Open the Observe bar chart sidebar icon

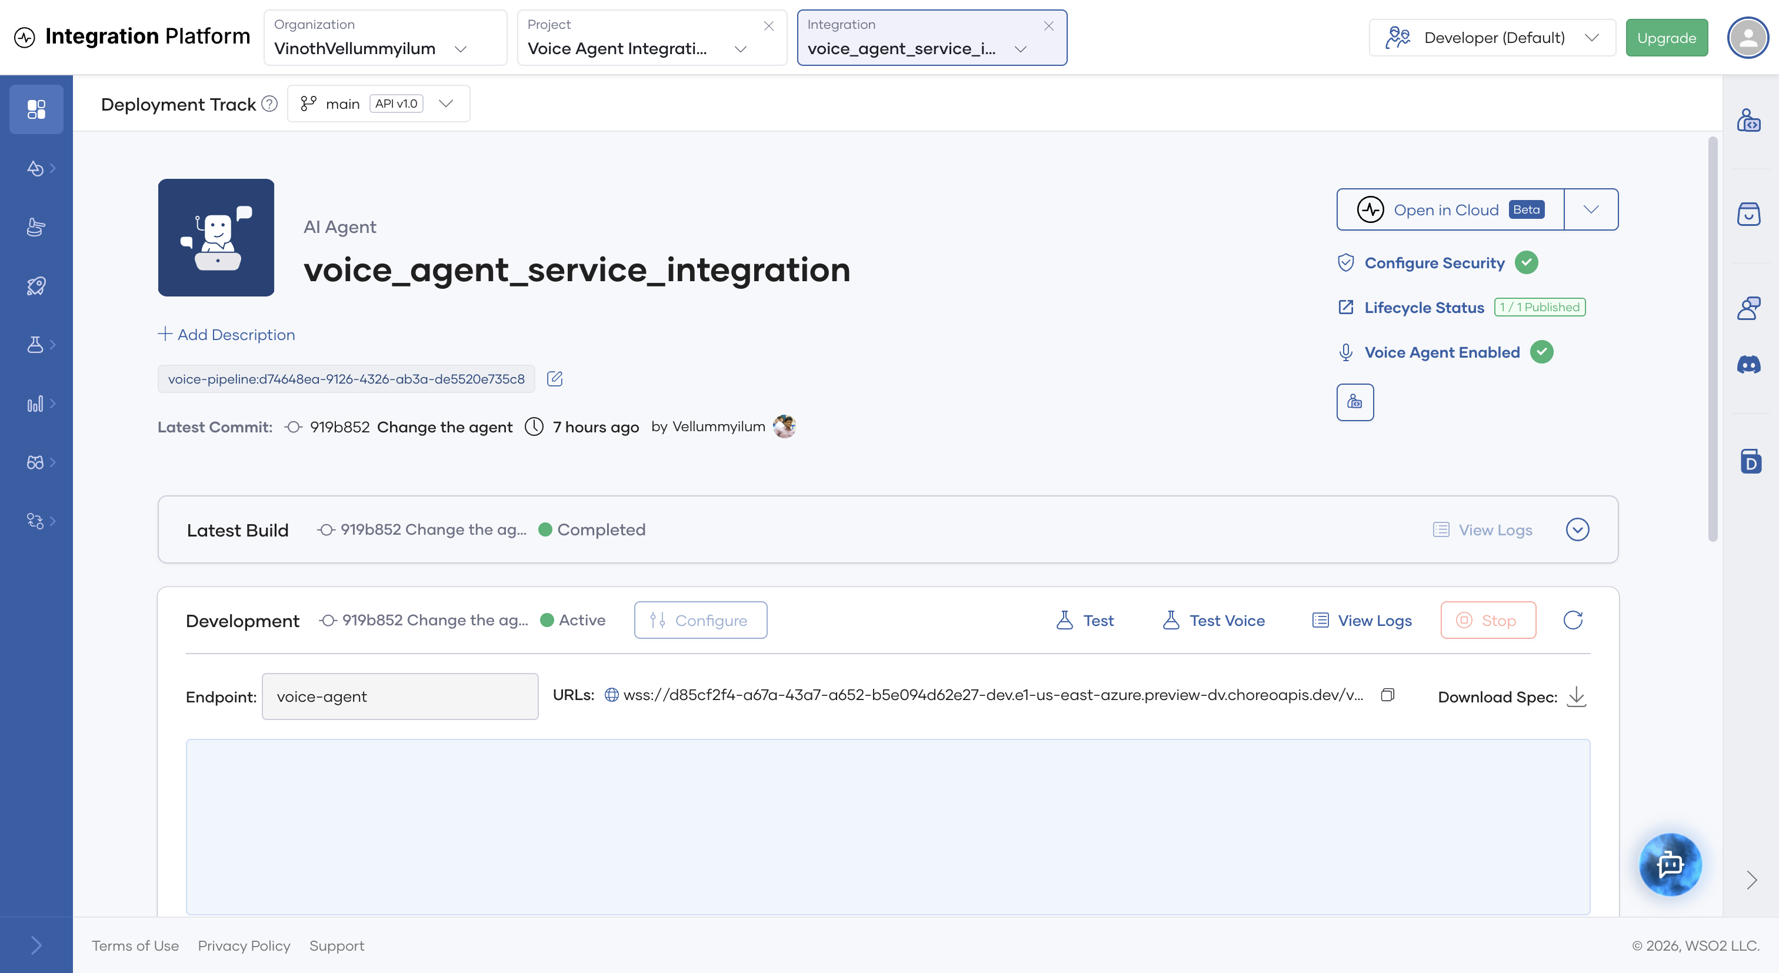[x=36, y=404]
